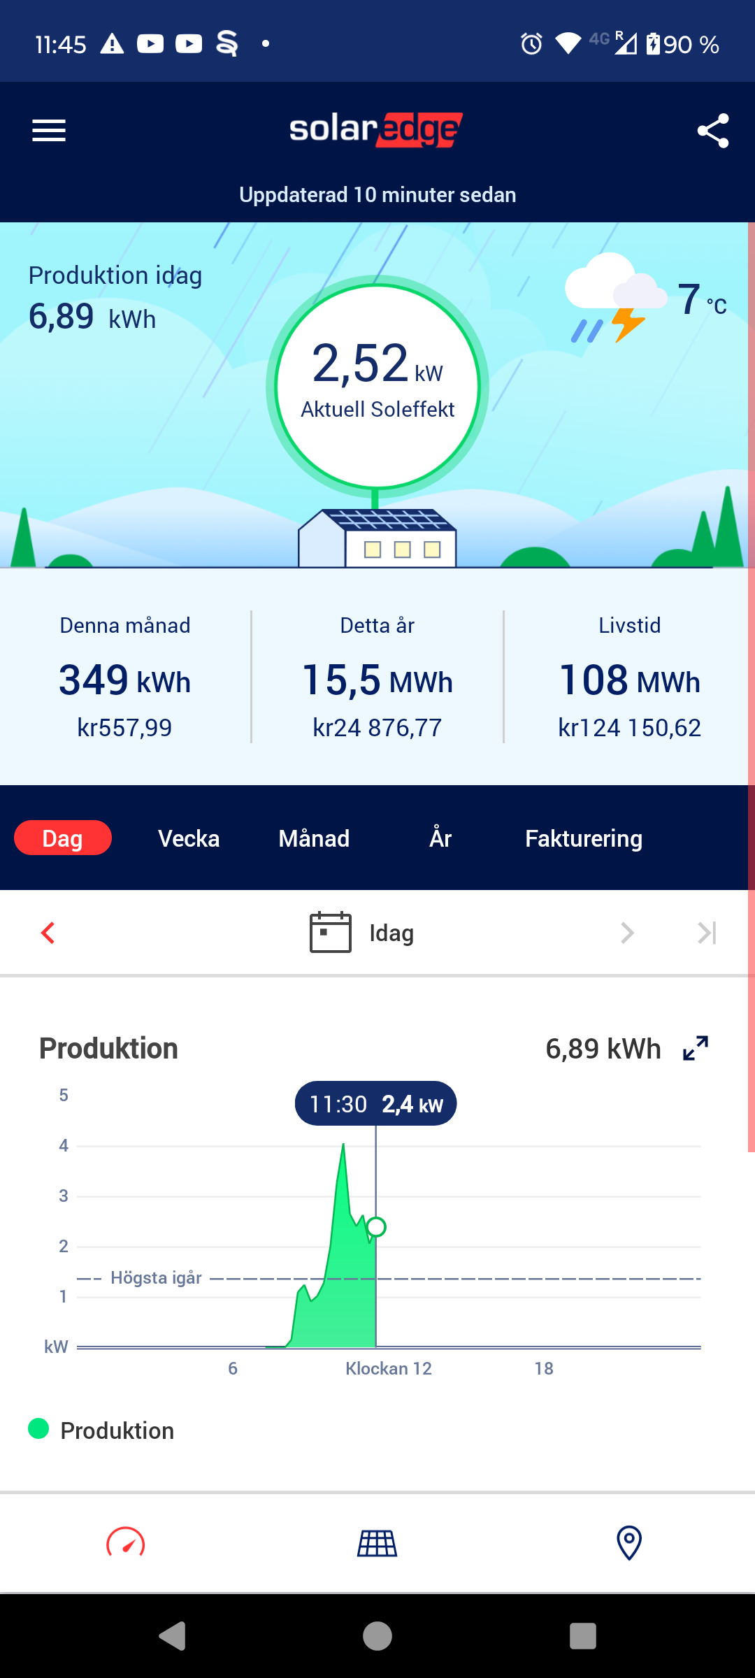Screen dimensions: 755x1678
Task: Switch to the Månad tab
Action: 314,838
